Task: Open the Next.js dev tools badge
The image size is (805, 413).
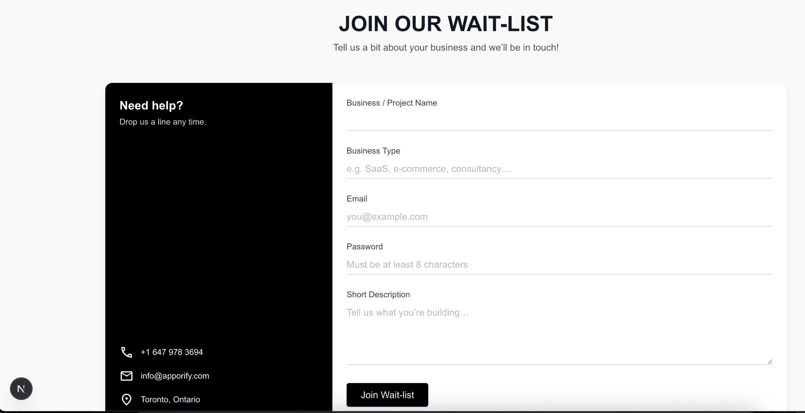Action: [21, 389]
